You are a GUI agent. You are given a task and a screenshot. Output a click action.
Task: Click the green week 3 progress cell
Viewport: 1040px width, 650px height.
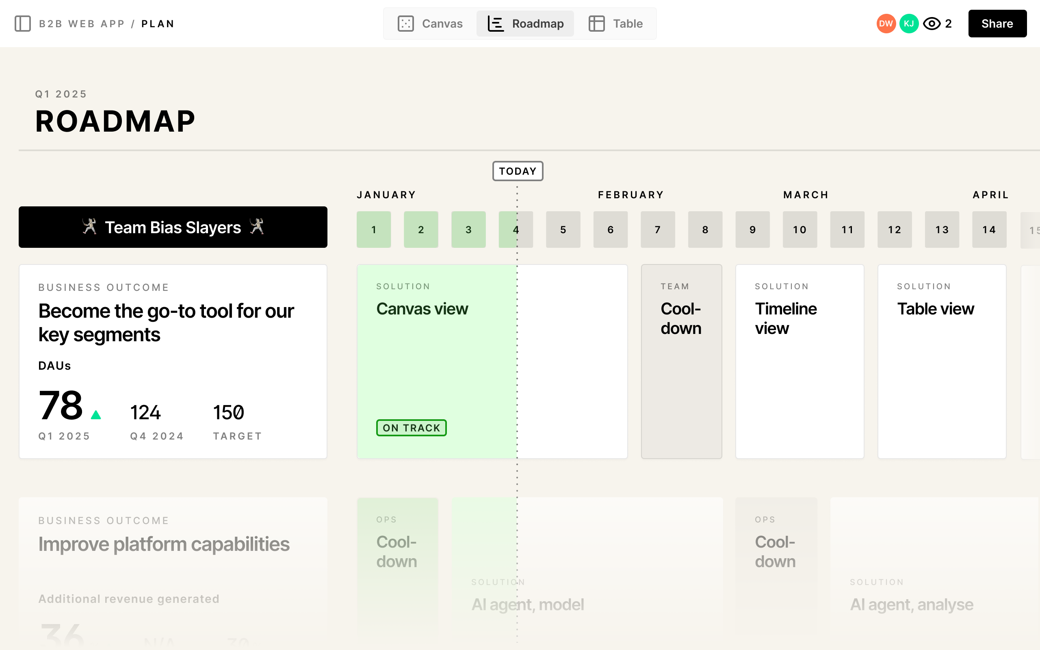[x=468, y=229]
